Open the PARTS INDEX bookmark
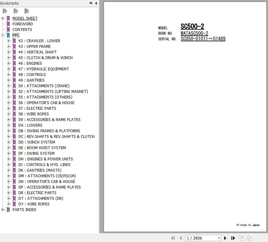Screen dimensions: 268x242 click(24, 210)
